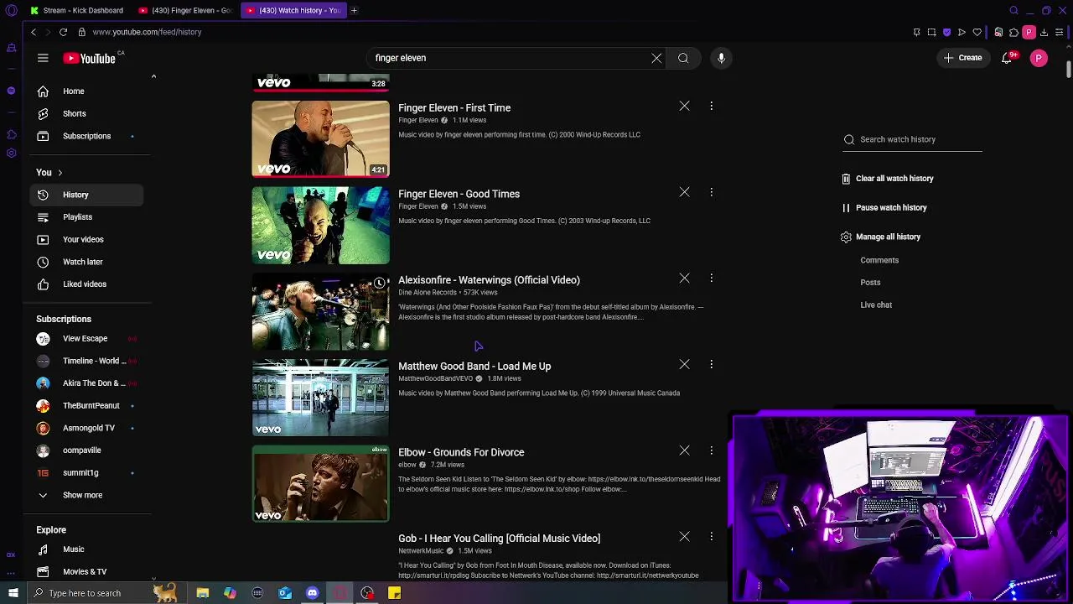Open Elbow - Grounds For Divorce title
The width and height of the screenshot is (1073, 604).
tap(461, 452)
